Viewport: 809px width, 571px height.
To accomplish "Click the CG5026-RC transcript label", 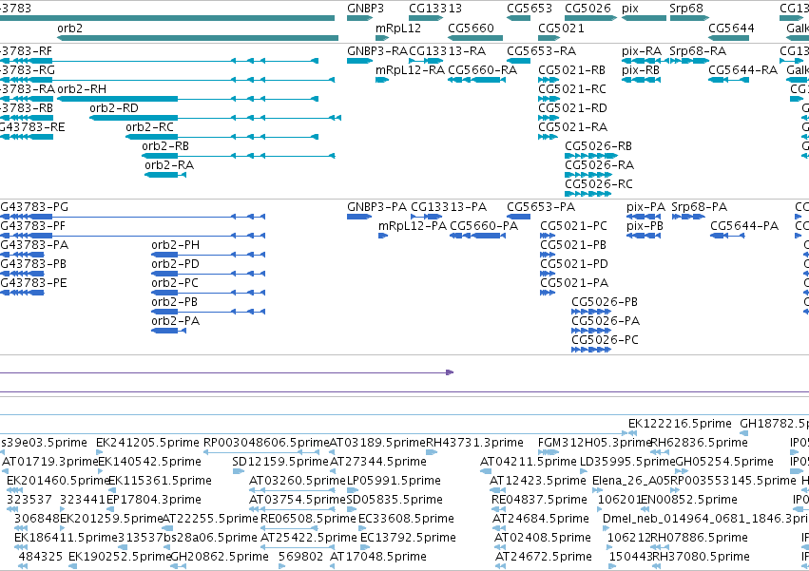I will click(599, 184).
